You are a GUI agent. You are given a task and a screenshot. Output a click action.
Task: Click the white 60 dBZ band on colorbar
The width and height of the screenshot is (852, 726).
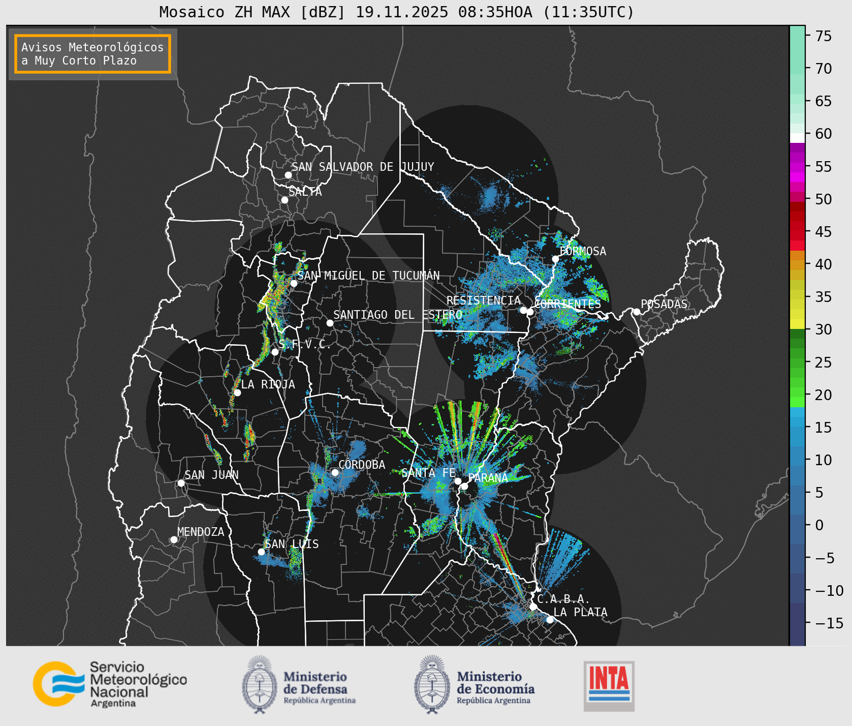coord(797,138)
